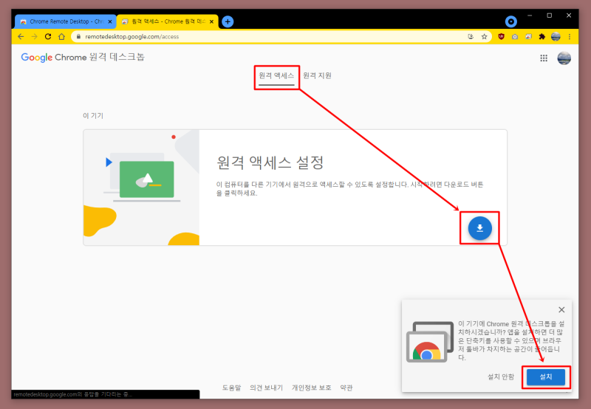Click the 원격 액세스 설정 heading
Viewport: 591px width, 409px height.
pyautogui.click(x=270, y=162)
